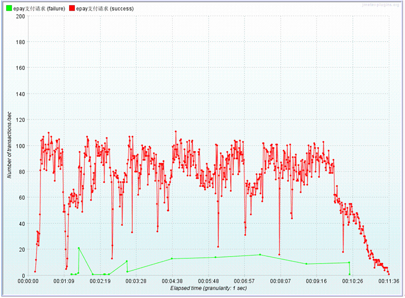Screen dimensions: 405x298
Task: Click the x-axis label 00:05:48
Action: (208, 281)
